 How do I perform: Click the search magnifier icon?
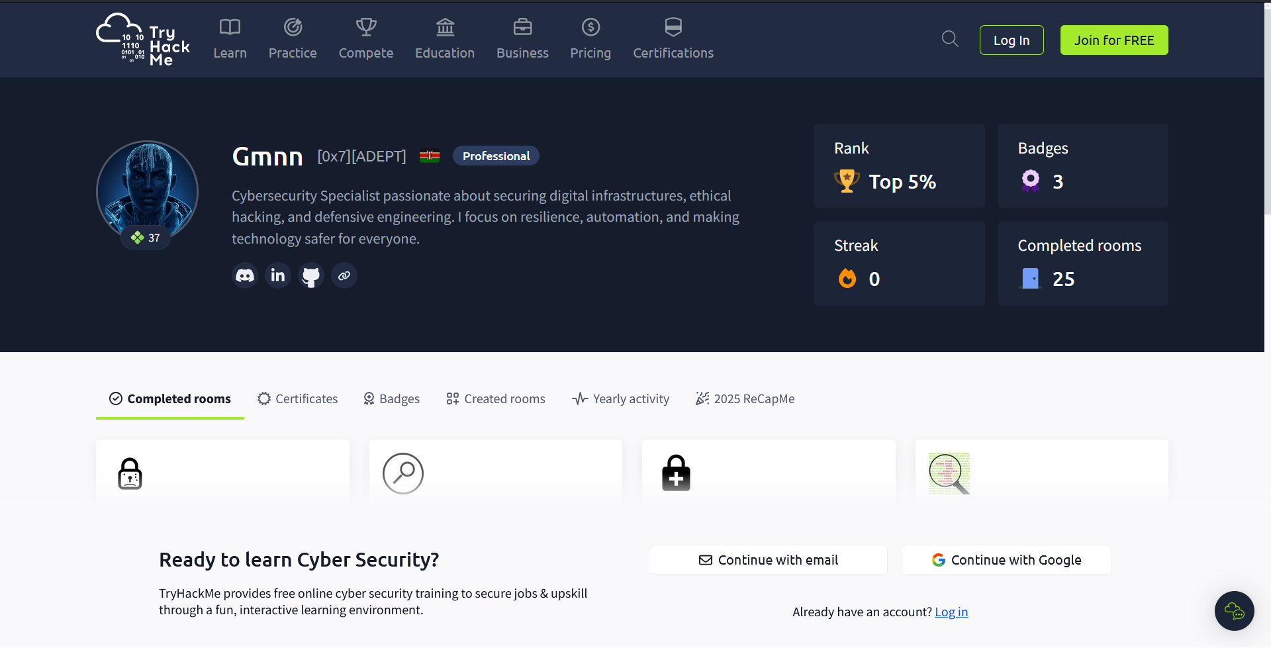pyautogui.click(x=950, y=39)
